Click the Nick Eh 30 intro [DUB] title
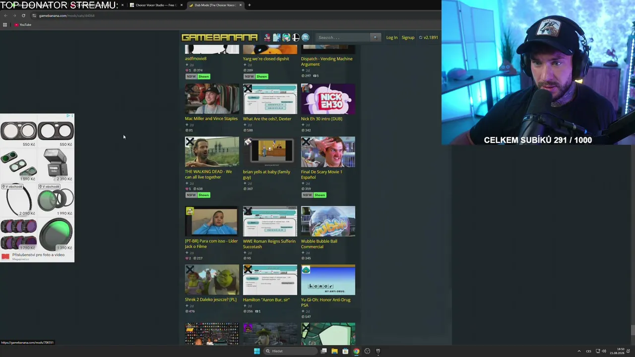The width and height of the screenshot is (635, 357). pyautogui.click(x=321, y=119)
